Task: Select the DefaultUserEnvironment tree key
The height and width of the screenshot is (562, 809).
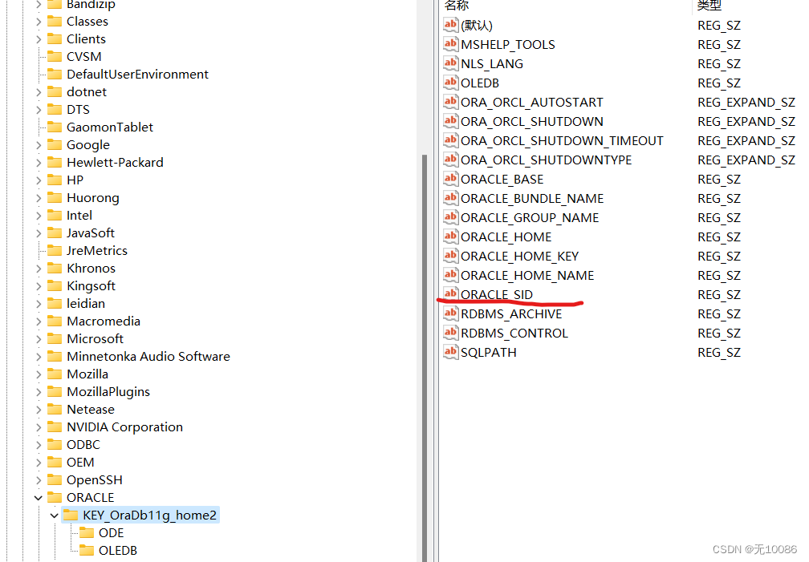Action: [x=137, y=75]
